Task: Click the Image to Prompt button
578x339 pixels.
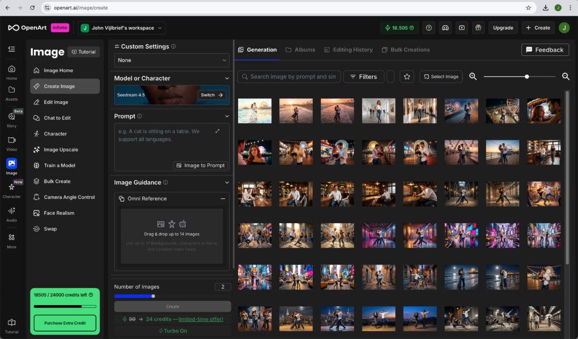Action: 200,166
